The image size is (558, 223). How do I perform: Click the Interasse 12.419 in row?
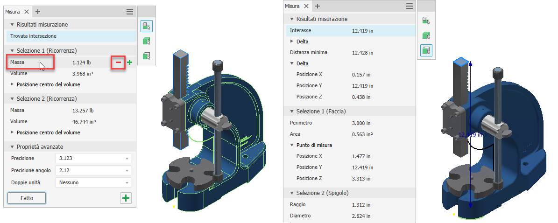351,31
